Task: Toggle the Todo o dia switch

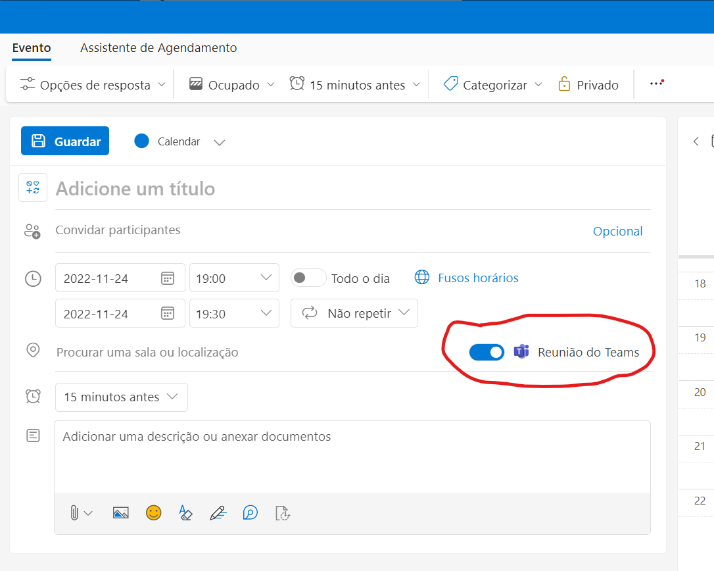Action: [308, 278]
